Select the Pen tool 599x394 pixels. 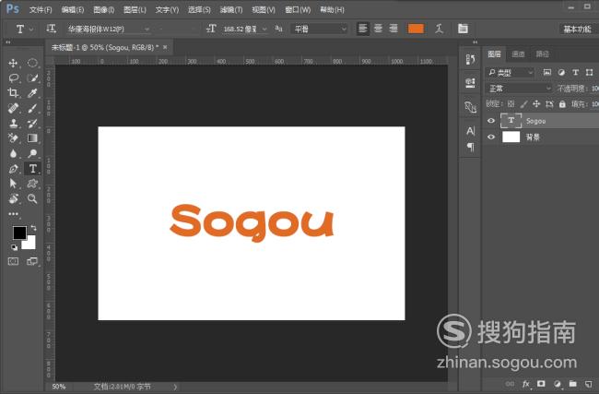(x=13, y=168)
